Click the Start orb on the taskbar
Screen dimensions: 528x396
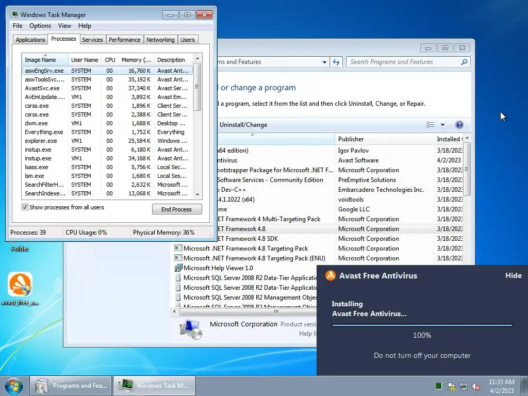click(x=14, y=386)
